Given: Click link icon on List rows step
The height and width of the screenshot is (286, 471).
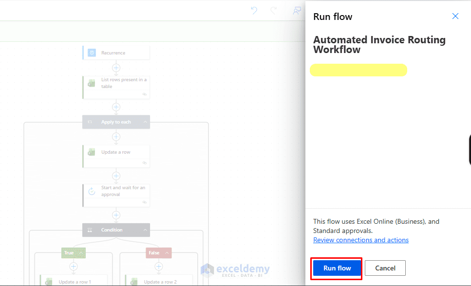Looking at the screenshot, I should click(x=145, y=94).
